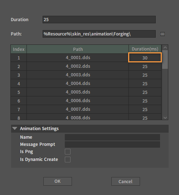Select the 4_0006.dds path cell

tap(78, 101)
